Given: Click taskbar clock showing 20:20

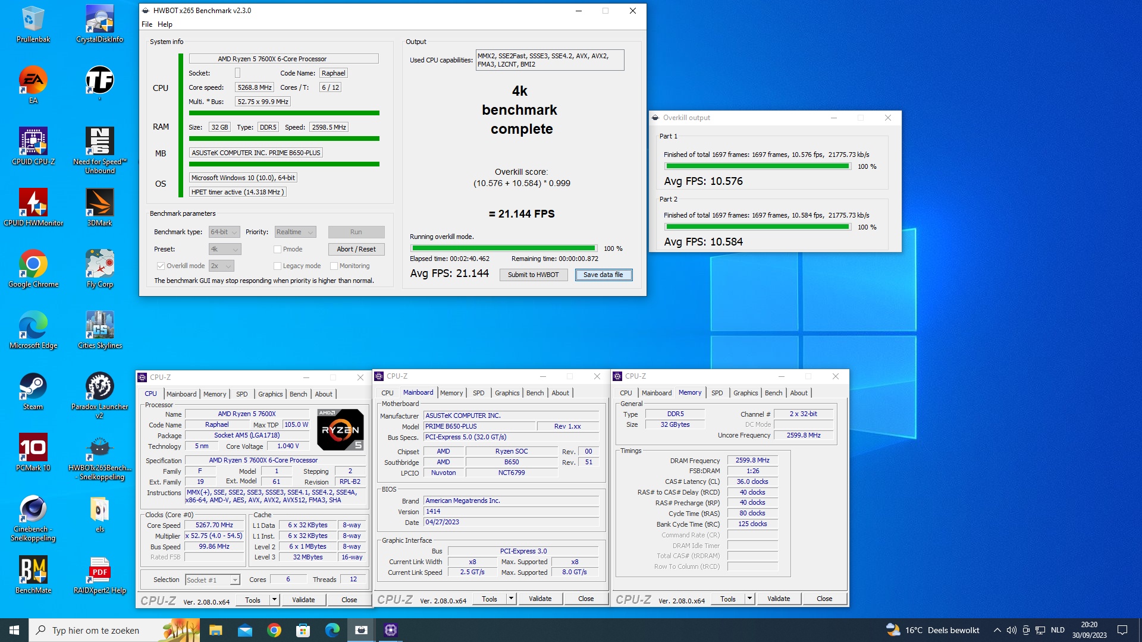Looking at the screenshot, I should click(x=1089, y=630).
